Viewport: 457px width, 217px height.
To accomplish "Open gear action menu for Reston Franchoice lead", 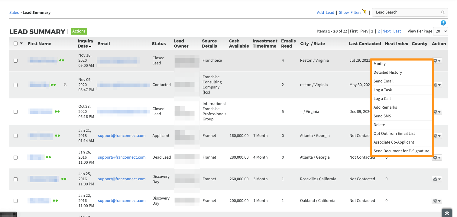I will pyautogui.click(x=437, y=60).
